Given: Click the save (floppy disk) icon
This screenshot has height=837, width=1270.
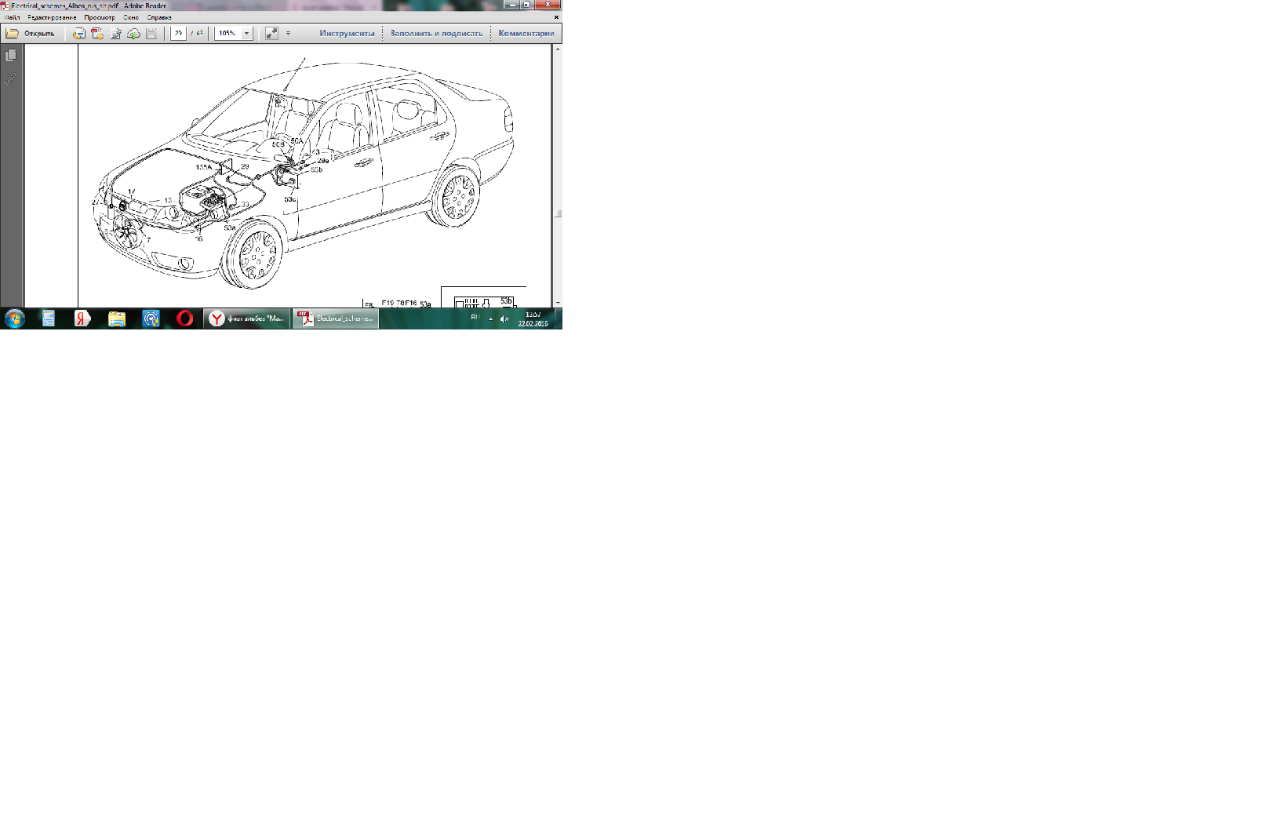Looking at the screenshot, I should [x=151, y=34].
